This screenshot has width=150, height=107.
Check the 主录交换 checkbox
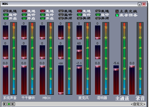click(117, 11)
